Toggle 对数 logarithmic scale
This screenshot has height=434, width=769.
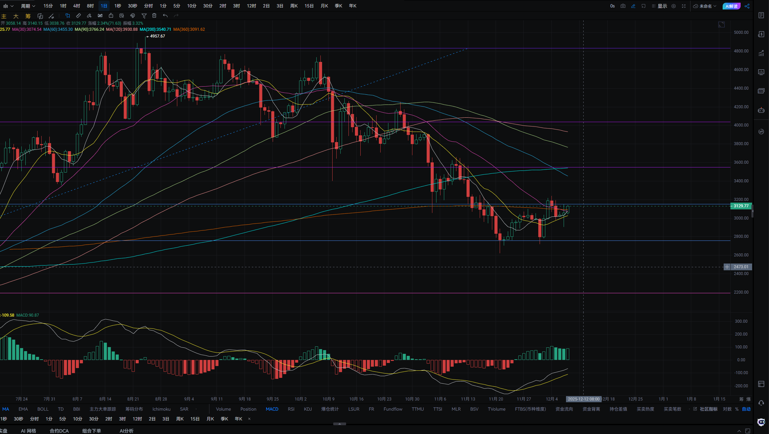click(x=727, y=409)
